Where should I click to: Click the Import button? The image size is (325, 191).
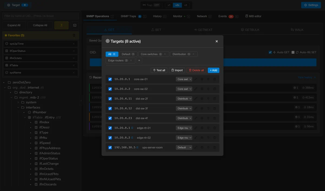click(x=177, y=70)
